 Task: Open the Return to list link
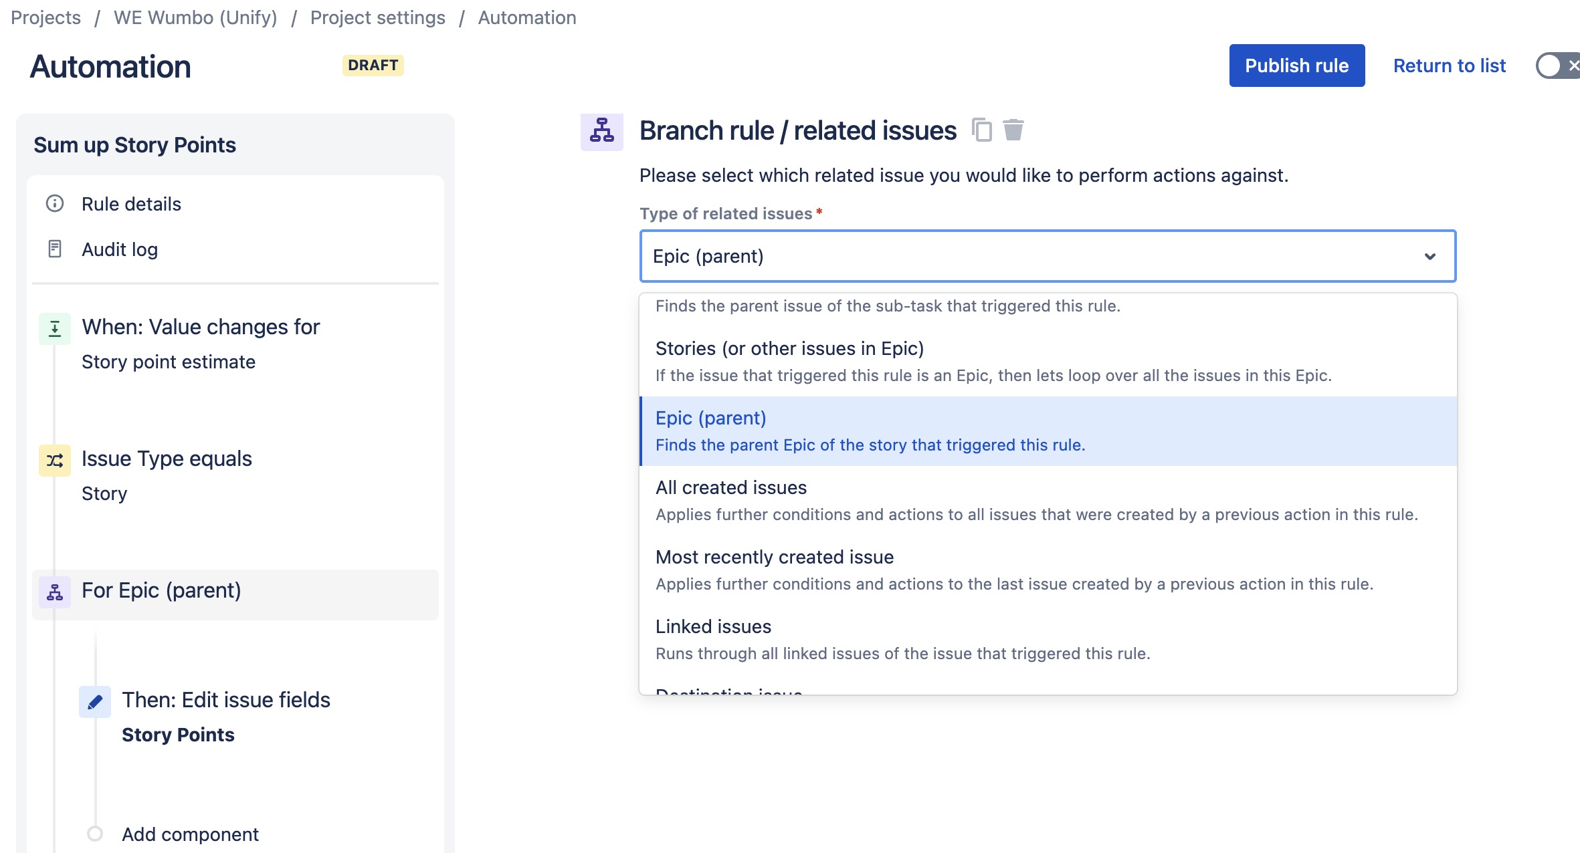[1449, 66]
